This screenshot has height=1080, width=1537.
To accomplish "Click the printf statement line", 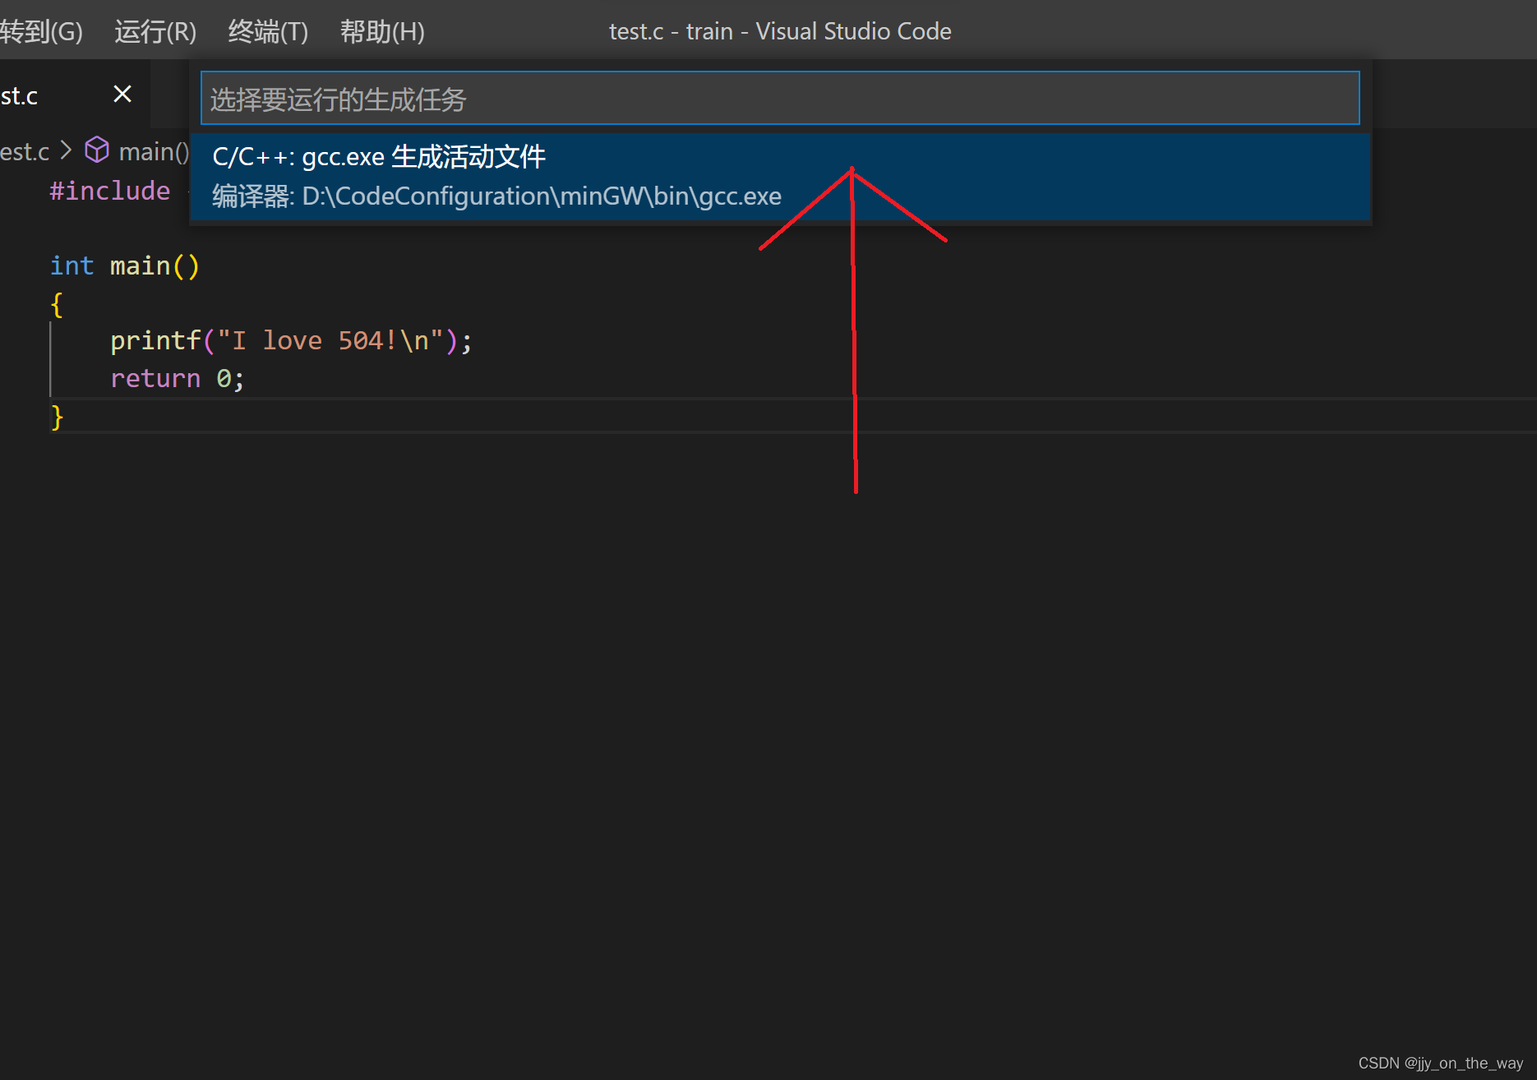I will [291, 340].
